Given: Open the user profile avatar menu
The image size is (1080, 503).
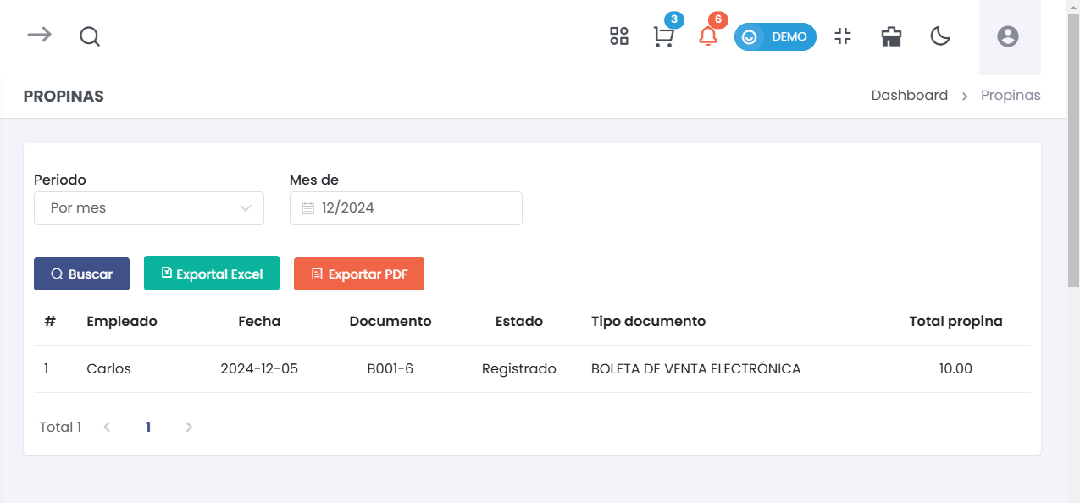Looking at the screenshot, I should [x=1008, y=36].
